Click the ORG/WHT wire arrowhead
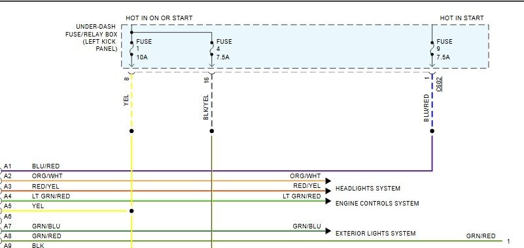 [328, 181]
